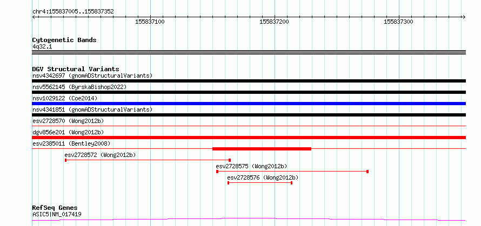
Task: Open the DGV Structural Variants track heading
Action: coord(76,69)
